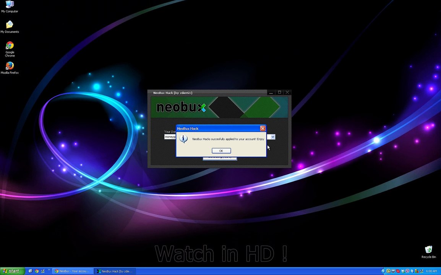Click the pen-styled quick launch icon

pos(43,271)
